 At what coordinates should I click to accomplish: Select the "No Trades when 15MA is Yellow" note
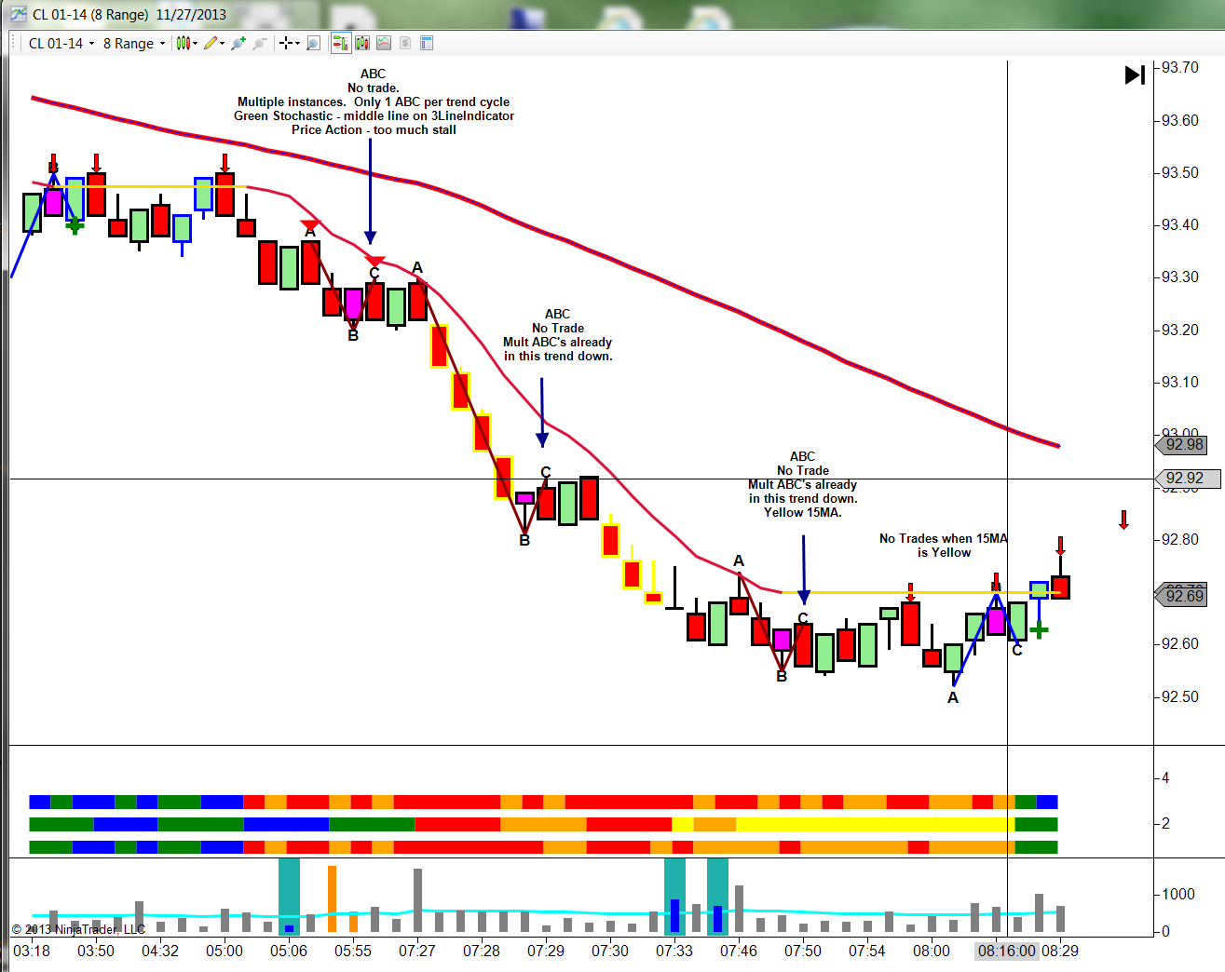(x=944, y=546)
